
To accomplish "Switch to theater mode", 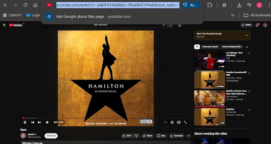I will 179,122.
